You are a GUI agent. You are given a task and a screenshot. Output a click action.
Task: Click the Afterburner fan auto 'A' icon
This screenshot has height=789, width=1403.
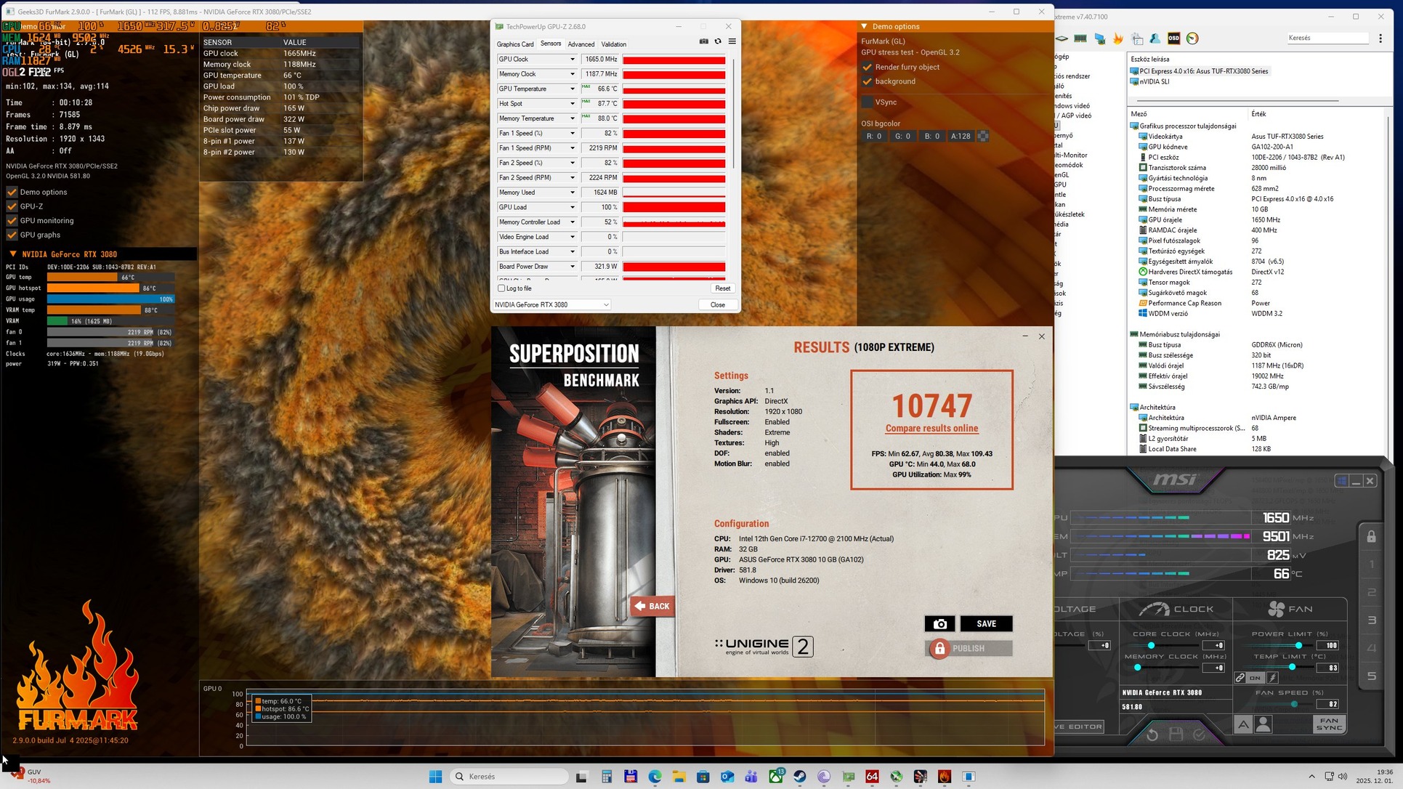(x=1243, y=724)
